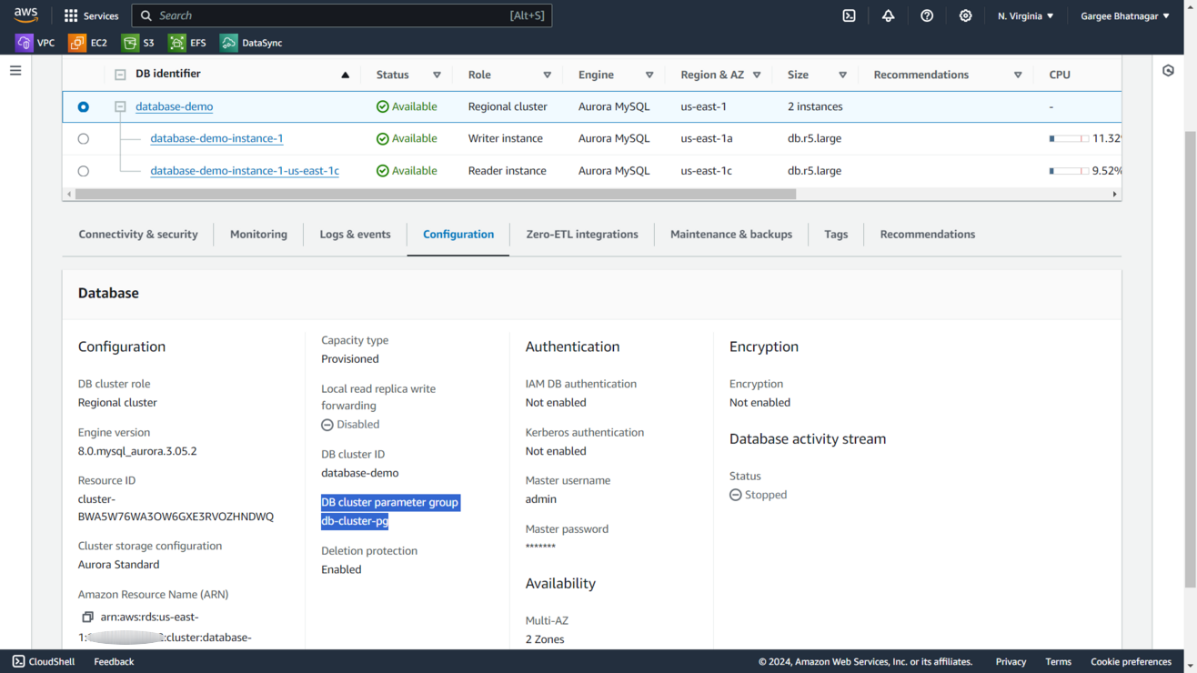Screen dimensions: 1197x673
Task: Open the Terms link in the footer
Action: [1058, 661]
